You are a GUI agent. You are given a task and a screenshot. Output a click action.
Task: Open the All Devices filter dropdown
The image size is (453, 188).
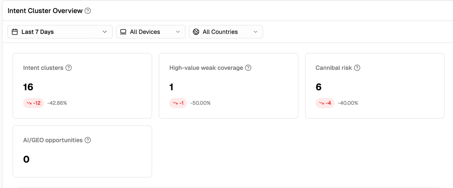[x=151, y=32]
